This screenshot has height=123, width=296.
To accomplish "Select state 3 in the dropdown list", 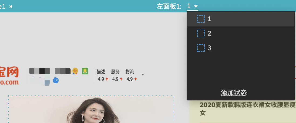I will tap(241, 48).
